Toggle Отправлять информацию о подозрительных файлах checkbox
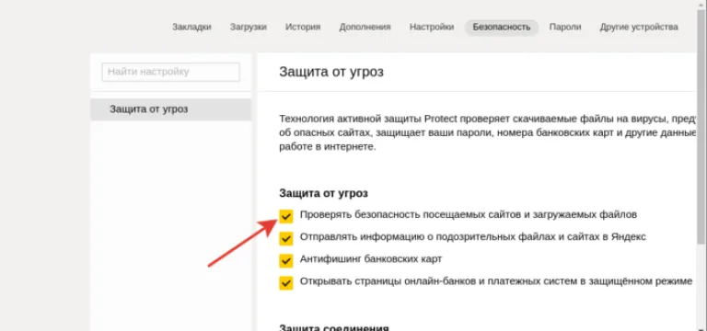 point(286,238)
